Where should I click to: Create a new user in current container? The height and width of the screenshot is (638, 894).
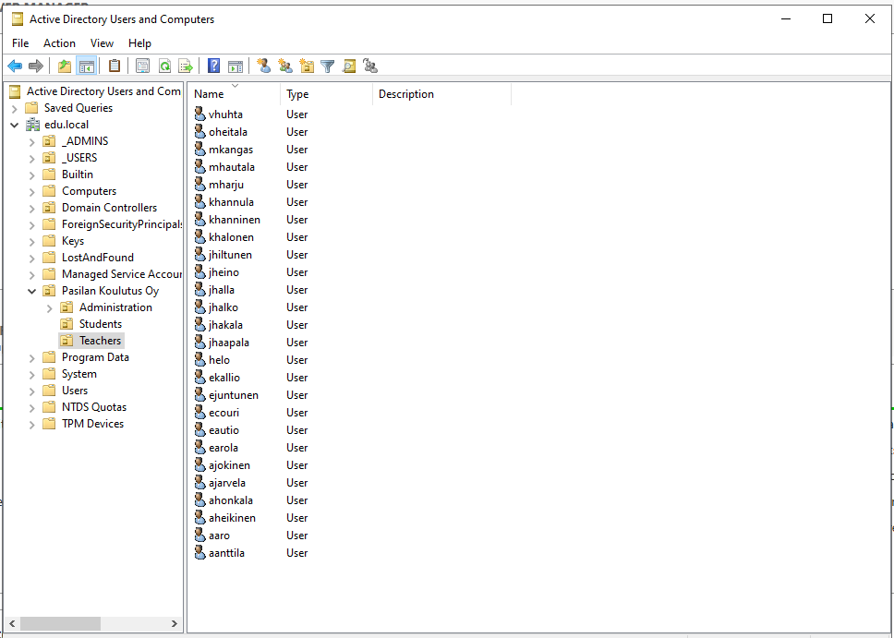tap(264, 66)
